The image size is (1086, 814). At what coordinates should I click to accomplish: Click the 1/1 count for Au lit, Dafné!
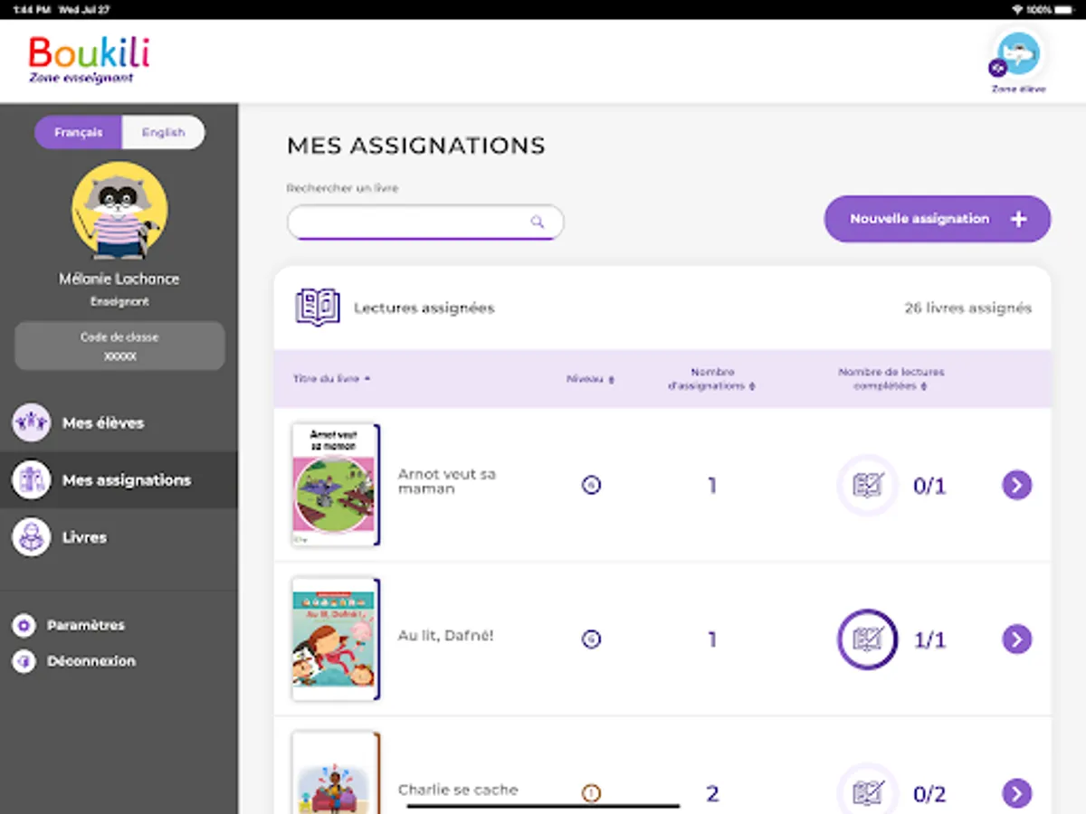pyautogui.click(x=929, y=640)
